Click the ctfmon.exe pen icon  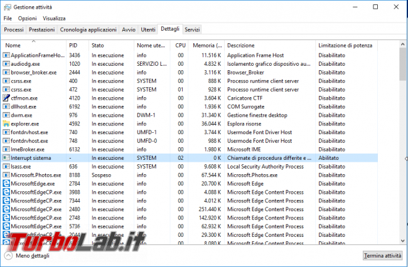[6, 98]
